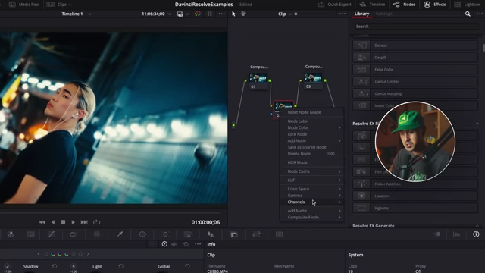Choose Node Label menu entry
The width and height of the screenshot is (485, 273).
pos(311,121)
